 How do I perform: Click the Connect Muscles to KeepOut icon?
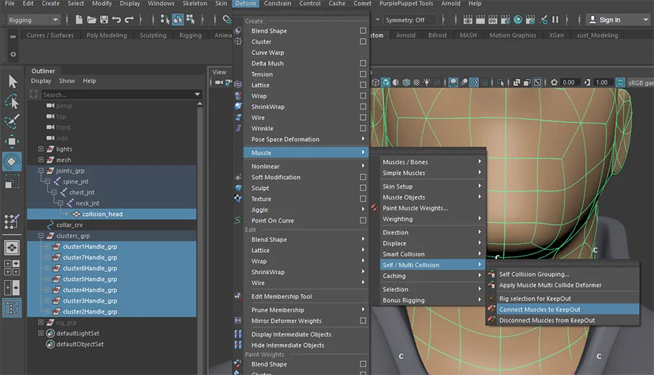point(491,309)
